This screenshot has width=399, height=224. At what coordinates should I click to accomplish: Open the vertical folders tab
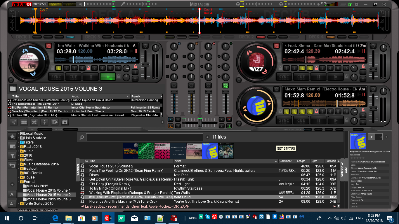[x=78, y=170]
